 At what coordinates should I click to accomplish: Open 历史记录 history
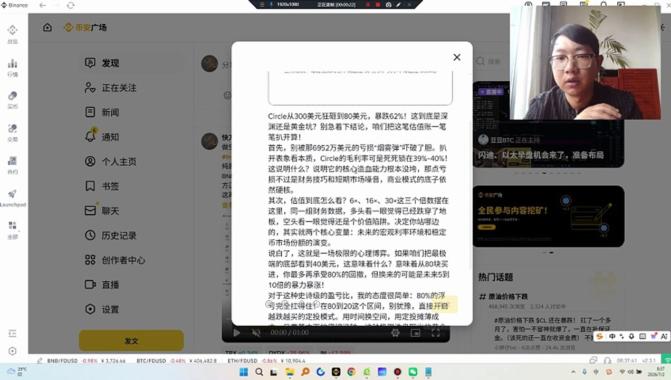tap(130, 235)
